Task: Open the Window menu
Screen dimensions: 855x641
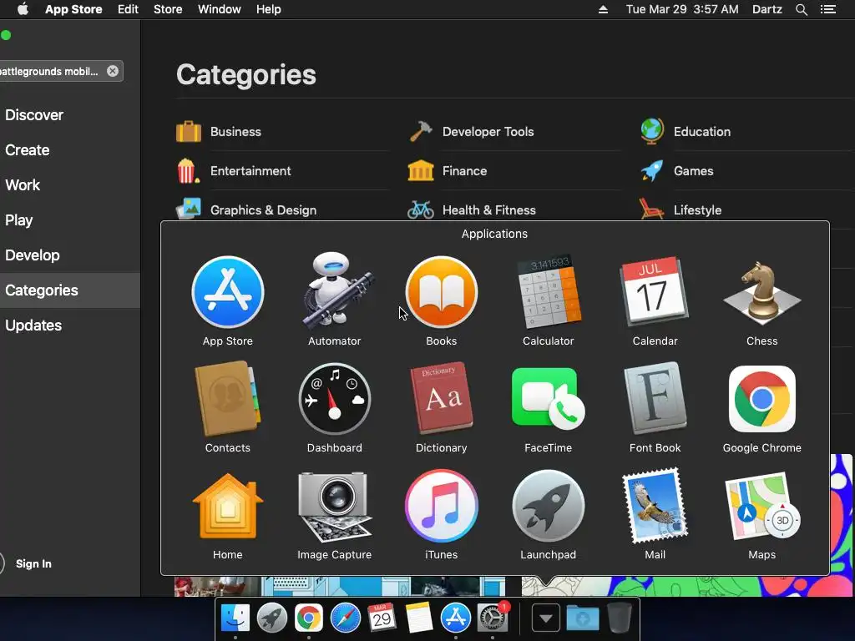Action: click(220, 9)
